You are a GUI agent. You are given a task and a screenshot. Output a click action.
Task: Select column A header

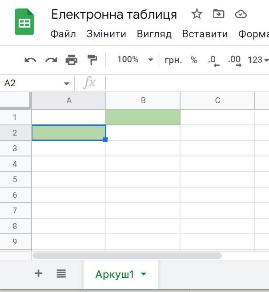tap(69, 100)
